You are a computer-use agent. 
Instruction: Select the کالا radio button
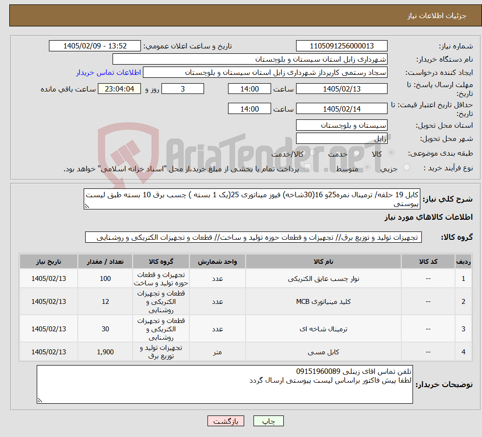pos(391,152)
